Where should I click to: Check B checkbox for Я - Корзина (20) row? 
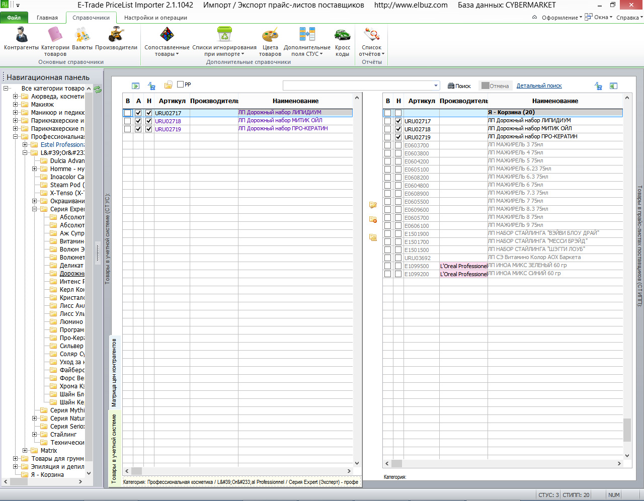point(387,113)
